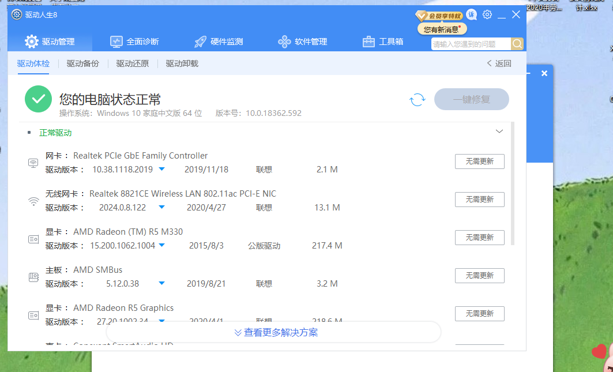Click 无需更新 for AMD SMBus
The image size is (613, 372).
click(x=479, y=276)
